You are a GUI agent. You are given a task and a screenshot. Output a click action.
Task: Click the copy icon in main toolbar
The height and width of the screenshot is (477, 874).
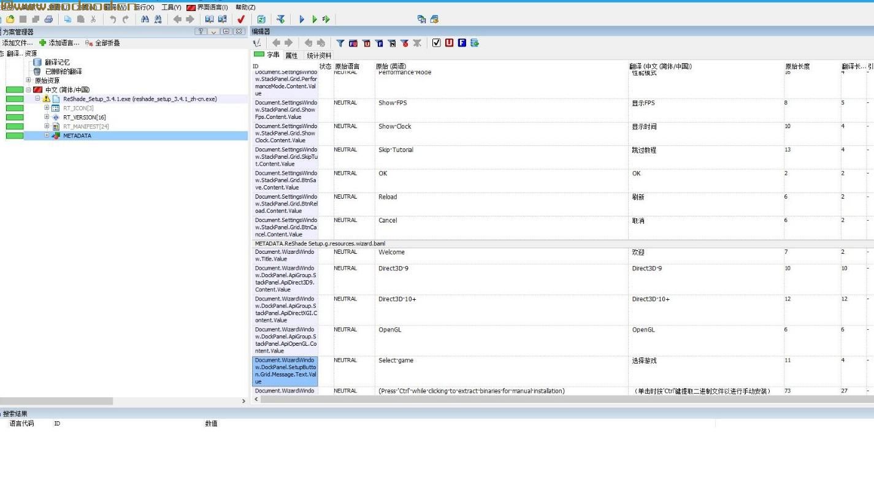click(x=67, y=19)
